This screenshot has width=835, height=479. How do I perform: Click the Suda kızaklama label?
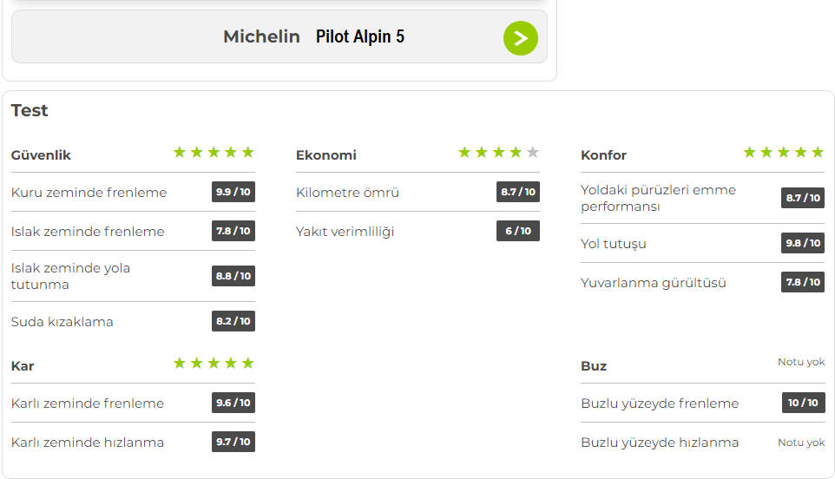(62, 322)
